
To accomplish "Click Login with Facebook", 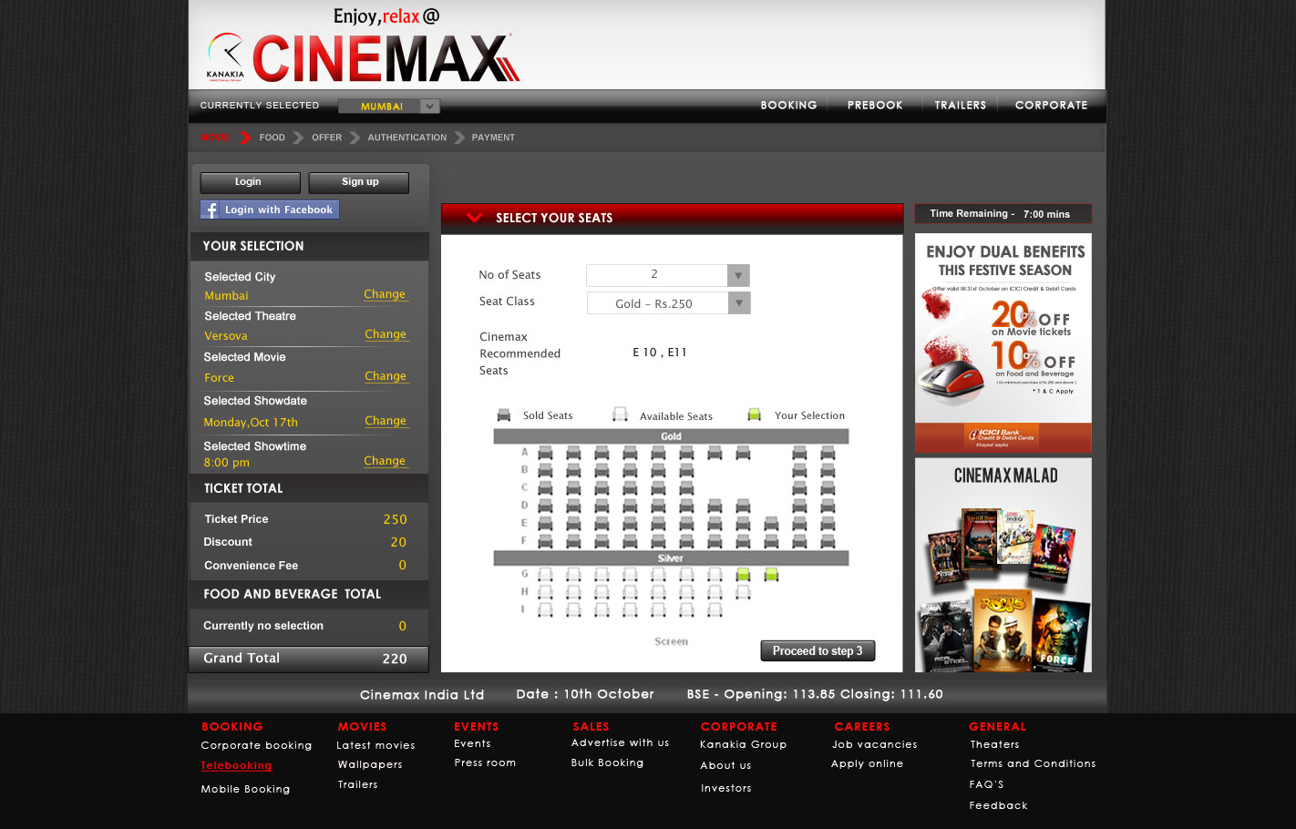I will [x=270, y=210].
